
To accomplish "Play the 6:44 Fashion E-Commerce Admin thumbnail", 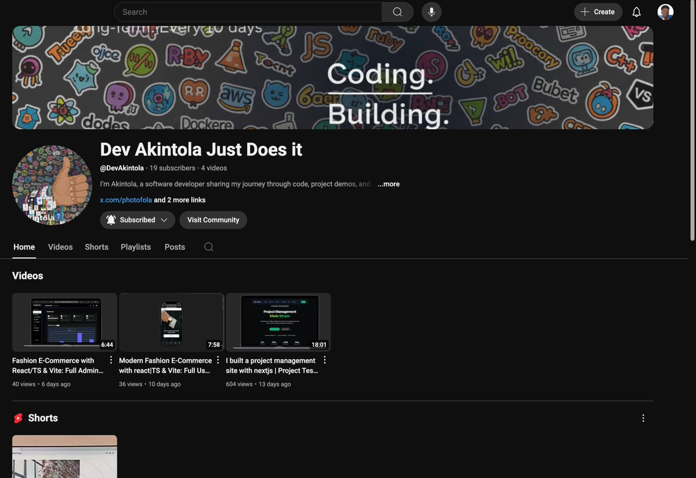I will pyautogui.click(x=64, y=322).
